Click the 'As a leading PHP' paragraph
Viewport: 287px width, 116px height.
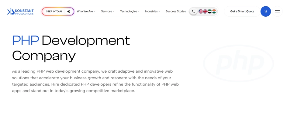95,81
